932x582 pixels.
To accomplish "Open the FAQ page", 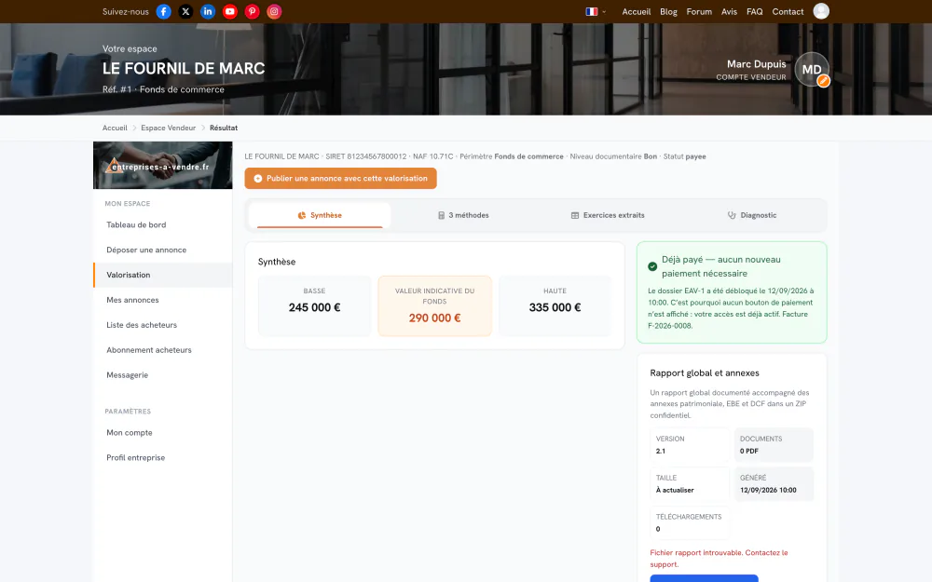I will point(754,11).
